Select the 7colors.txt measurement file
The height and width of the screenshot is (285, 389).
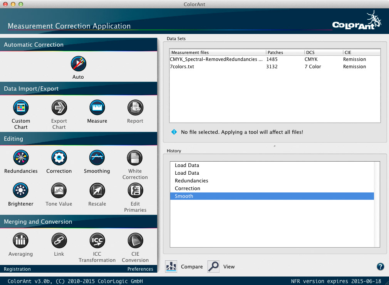182,67
